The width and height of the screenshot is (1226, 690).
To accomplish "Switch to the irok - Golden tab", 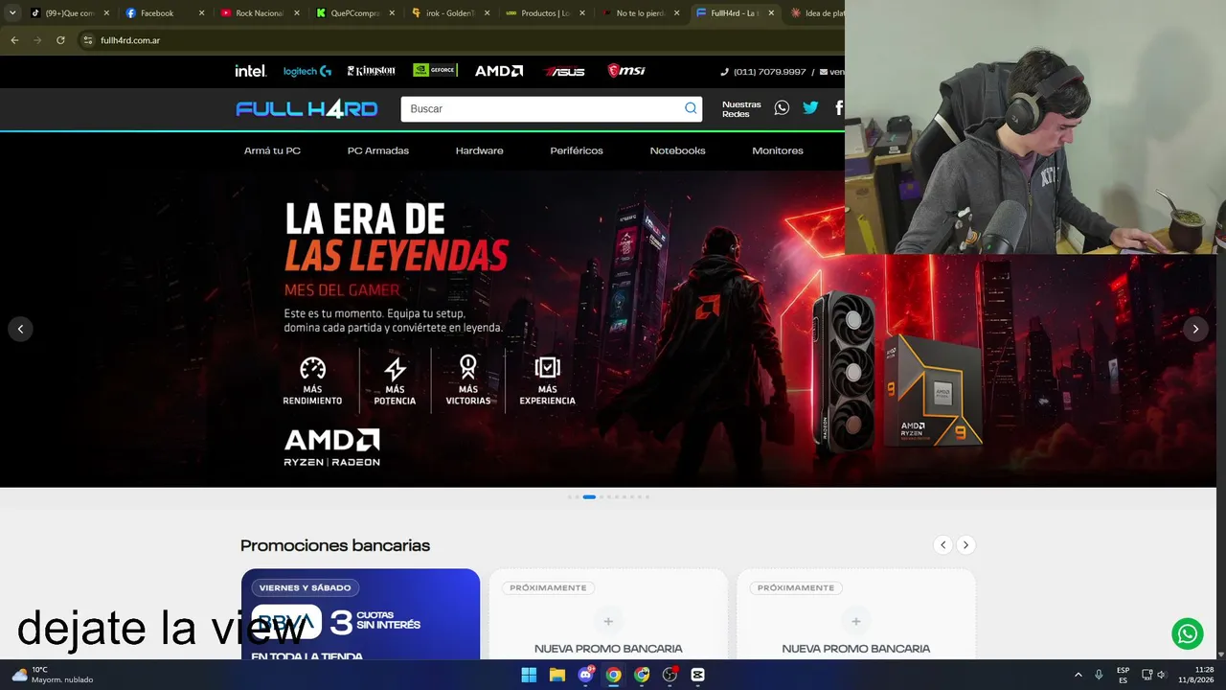I will [450, 13].
